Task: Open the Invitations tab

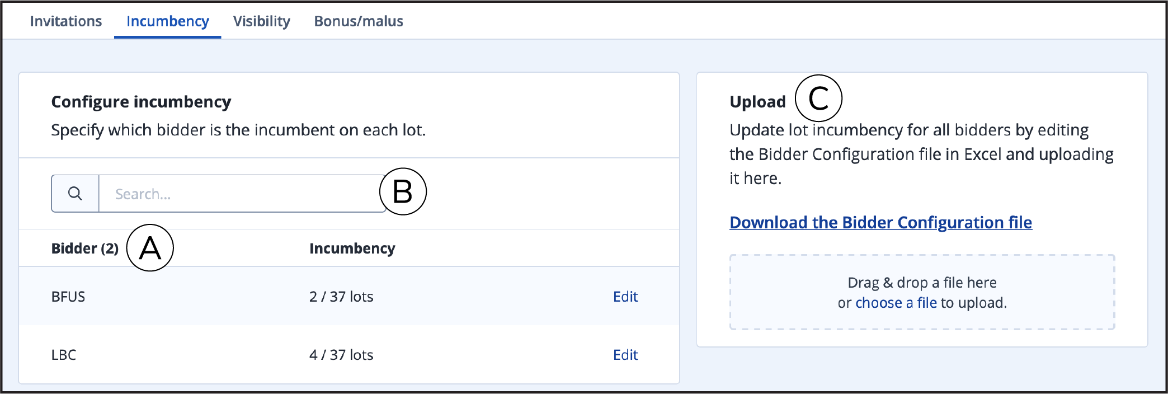Action: point(66,21)
